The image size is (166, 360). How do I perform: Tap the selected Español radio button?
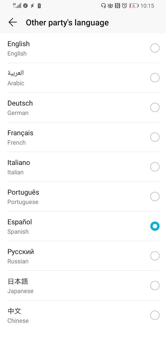pos(155,226)
